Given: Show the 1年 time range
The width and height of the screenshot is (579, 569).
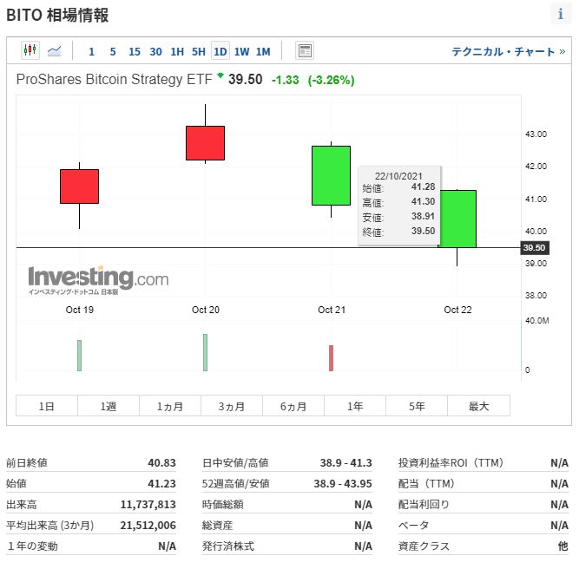Looking at the screenshot, I should pos(355,406).
